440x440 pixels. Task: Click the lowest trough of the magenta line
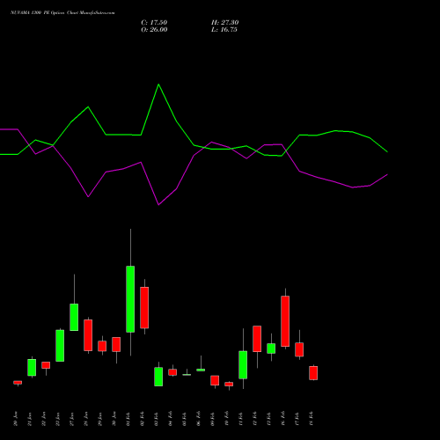(158, 205)
